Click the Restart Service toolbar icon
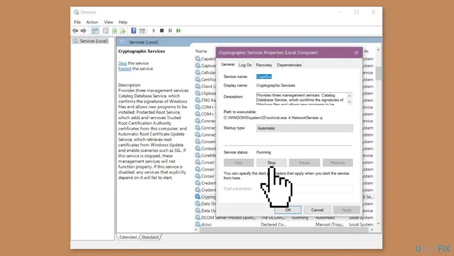This screenshot has width=454, height=256. 179,30
